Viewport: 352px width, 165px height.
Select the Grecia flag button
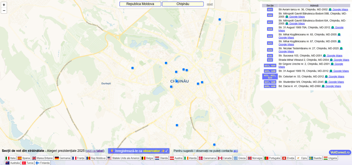pos(240,158)
